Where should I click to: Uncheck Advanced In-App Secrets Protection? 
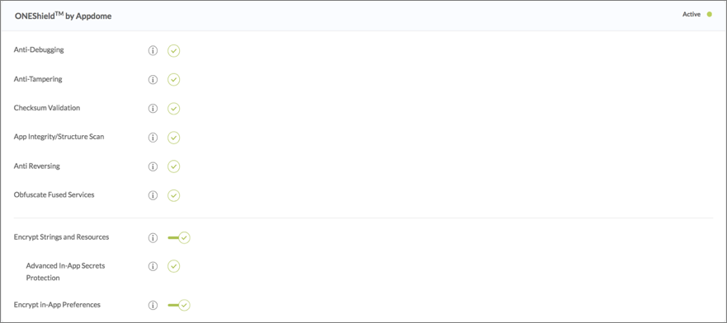pyautogui.click(x=174, y=266)
